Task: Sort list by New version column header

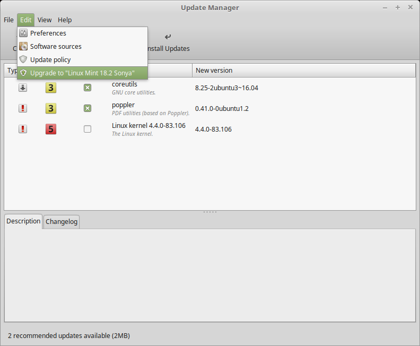Action: point(214,70)
